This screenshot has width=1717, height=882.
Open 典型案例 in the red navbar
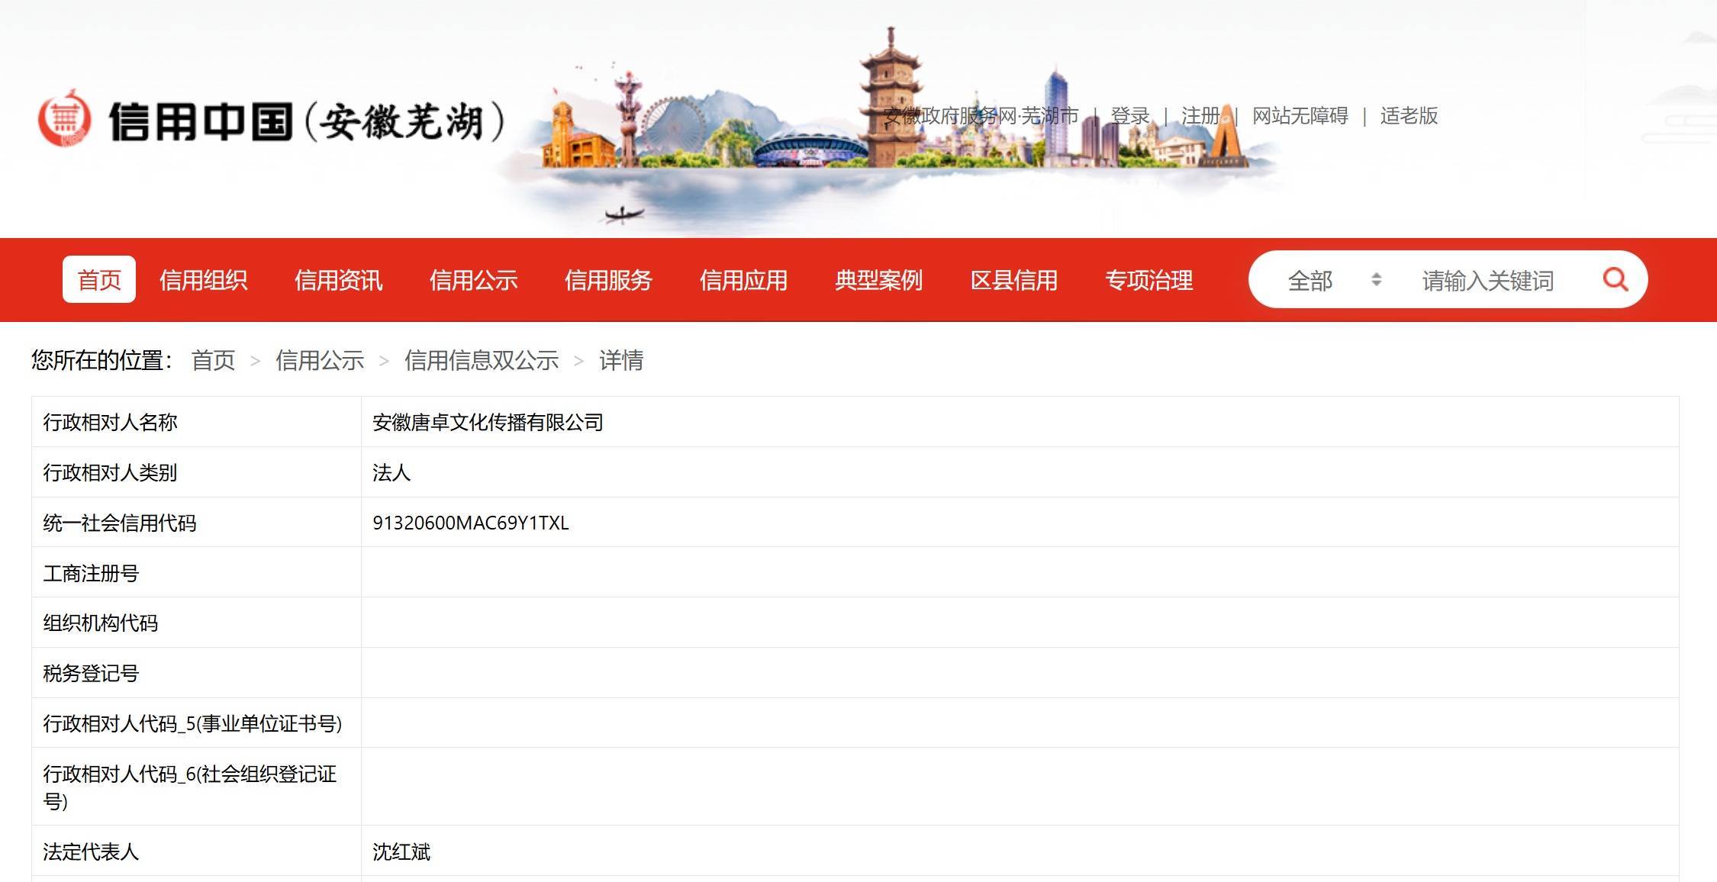click(x=878, y=280)
